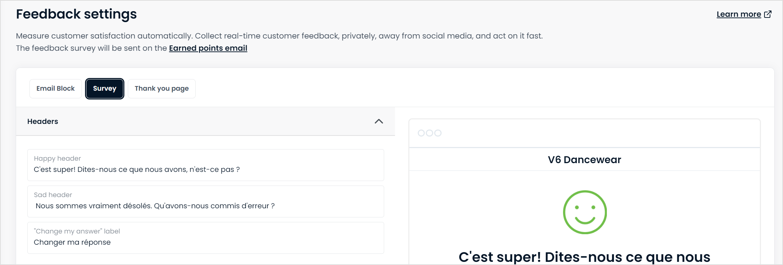Click the V6 Dancewear store name in the preview
The width and height of the screenshot is (783, 265).
(584, 160)
